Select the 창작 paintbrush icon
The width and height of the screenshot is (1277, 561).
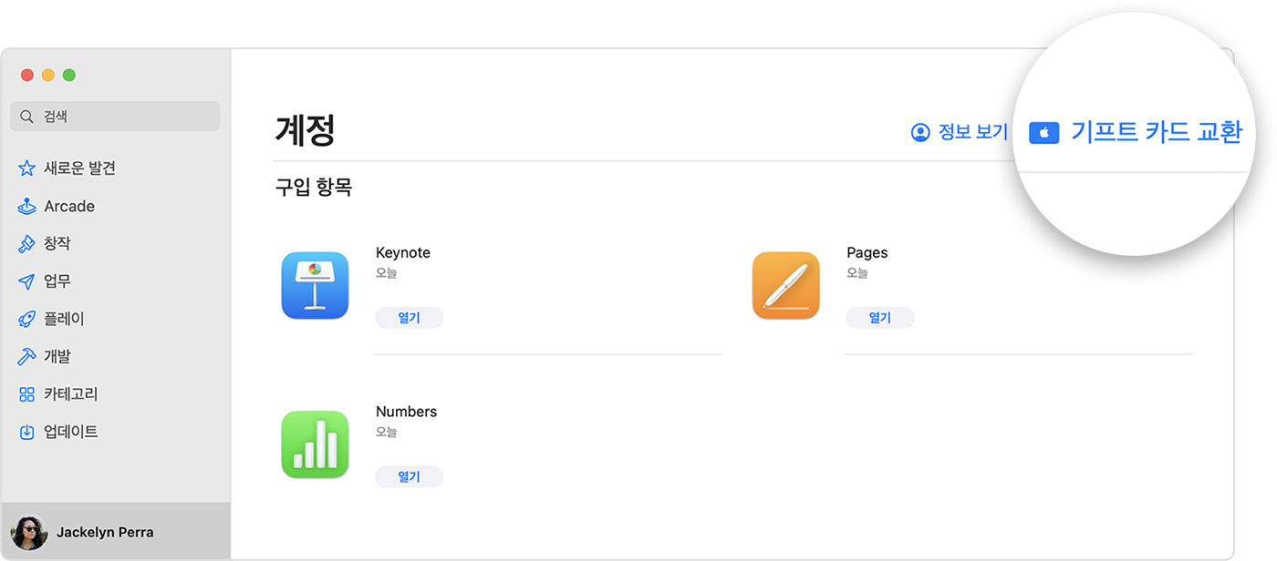coord(26,244)
